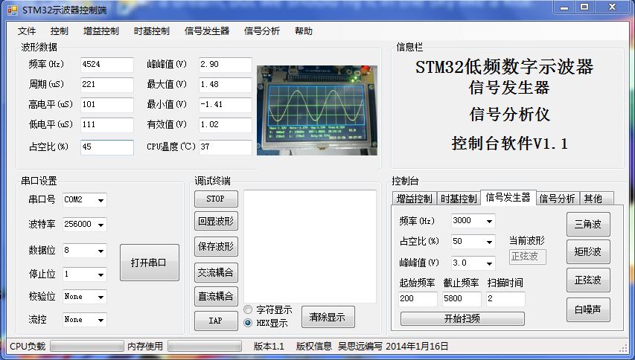Image resolution: width=635 pixels, height=360 pixels.
Task: Expand the 串口号 COM2 dropdown
Action: coord(100,200)
